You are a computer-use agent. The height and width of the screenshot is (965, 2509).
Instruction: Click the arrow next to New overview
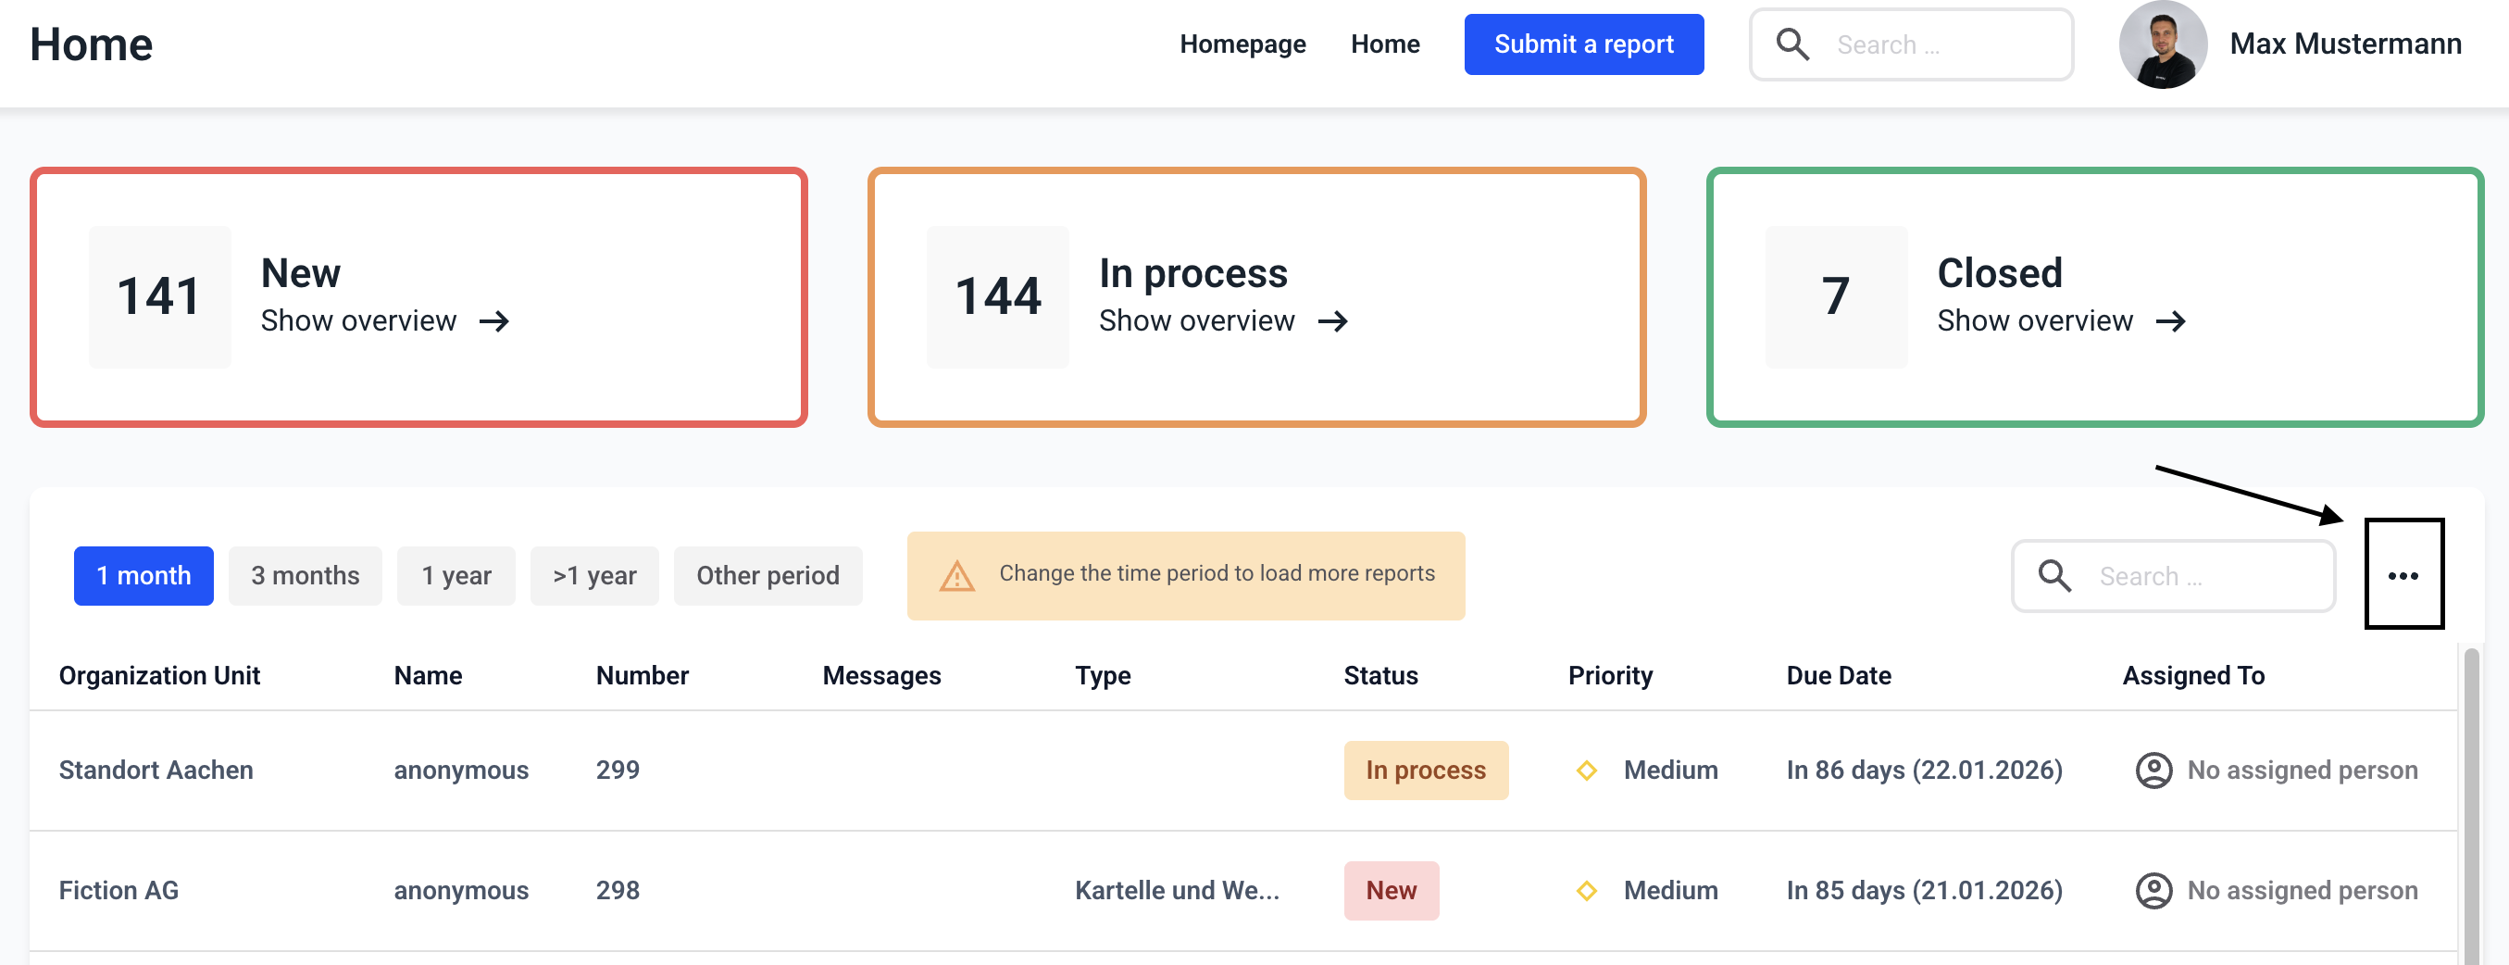click(494, 321)
